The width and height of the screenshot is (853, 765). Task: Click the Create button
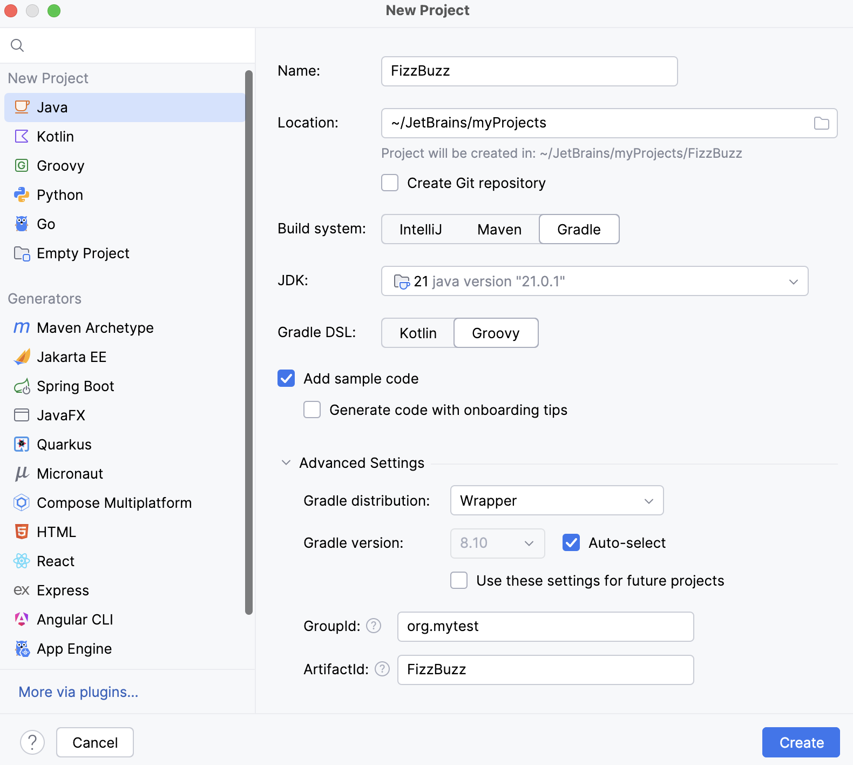801,742
